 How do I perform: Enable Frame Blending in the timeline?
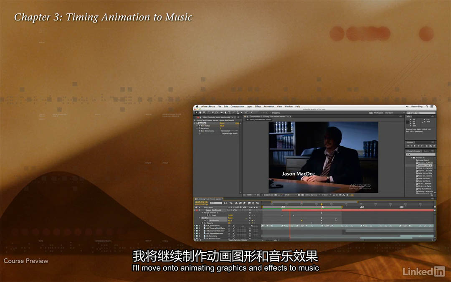coord(241,203)
